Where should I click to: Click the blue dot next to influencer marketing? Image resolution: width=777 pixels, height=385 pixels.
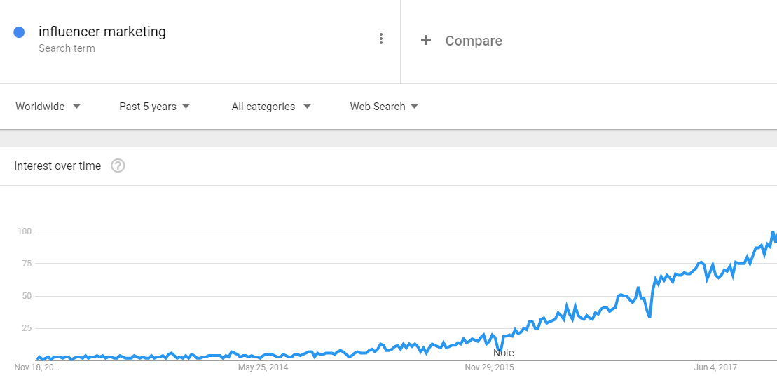click(20, 32)
